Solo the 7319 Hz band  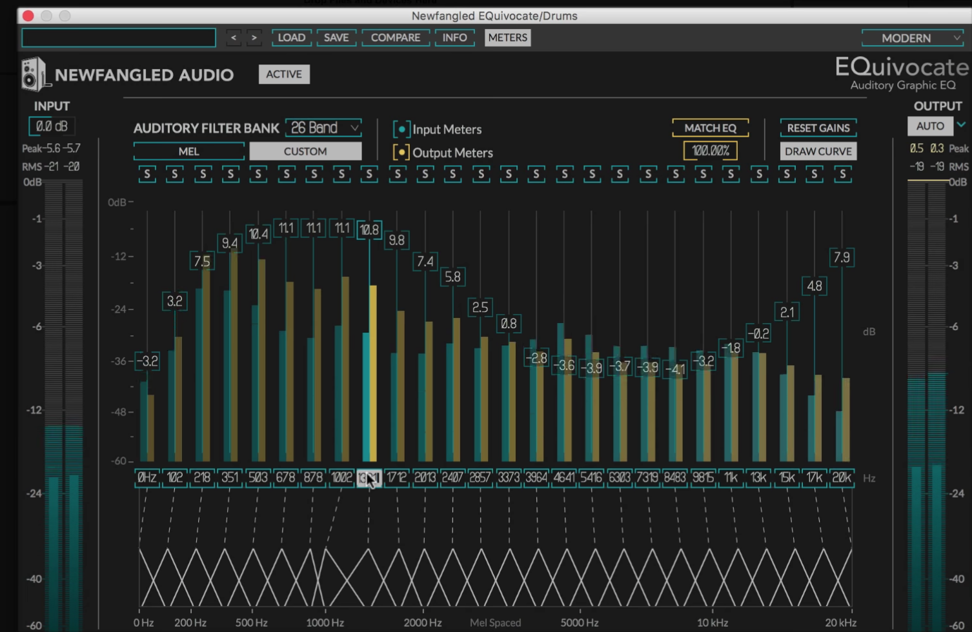tap(647, 174)
